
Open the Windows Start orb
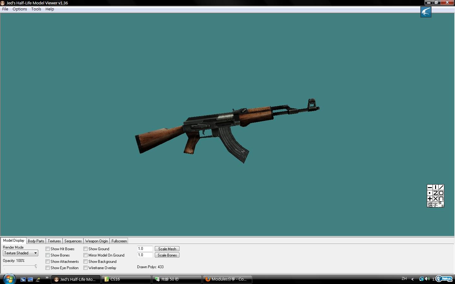9,279
